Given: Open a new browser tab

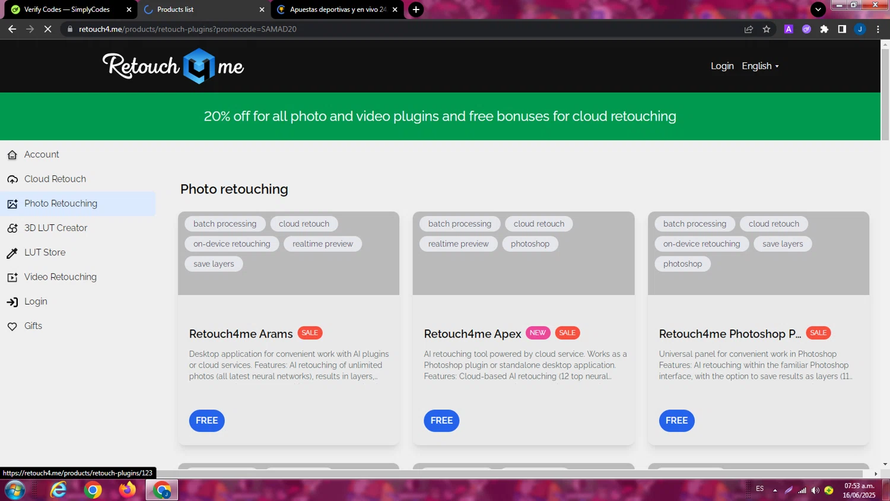Looking at the screenshot, I should [x=416, y=9].
